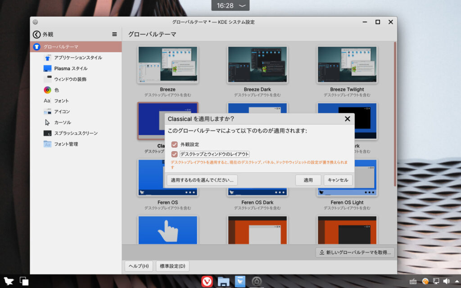The image size is (461, 288).
Task: Toggle the デスクトップとウィンドウのレイアウト checkbox
Action: (174, 154)
